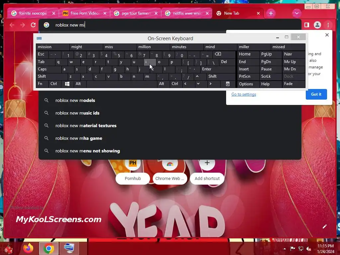Open the Chrome profile avatar
The image size is (340, 255).
[317, 25]
